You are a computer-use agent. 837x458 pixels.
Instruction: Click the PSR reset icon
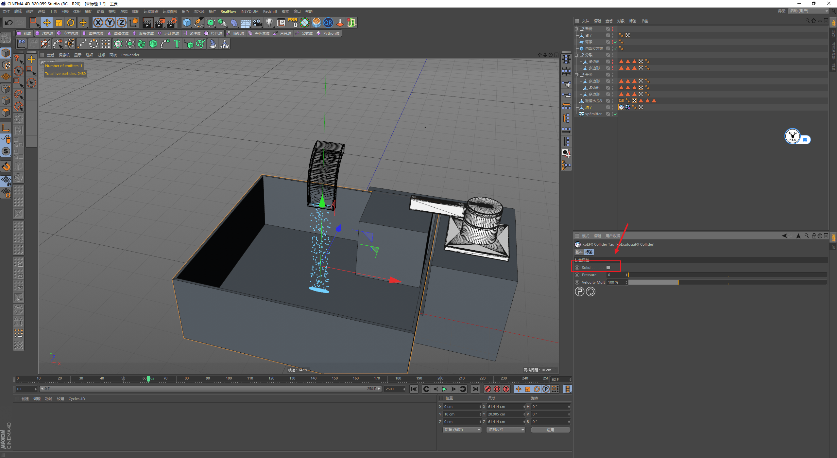pos(293,23)
